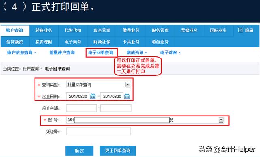The image size is (260, 157).
Task: Open 批量账户查询 link
Action: (62, 53)
